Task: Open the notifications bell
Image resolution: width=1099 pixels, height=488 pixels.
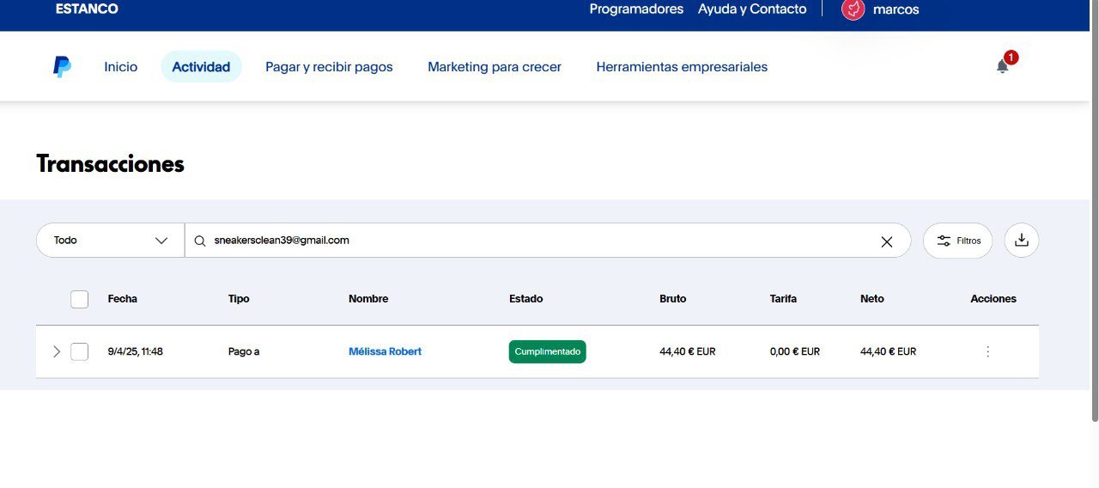Action: [1002, 66]
